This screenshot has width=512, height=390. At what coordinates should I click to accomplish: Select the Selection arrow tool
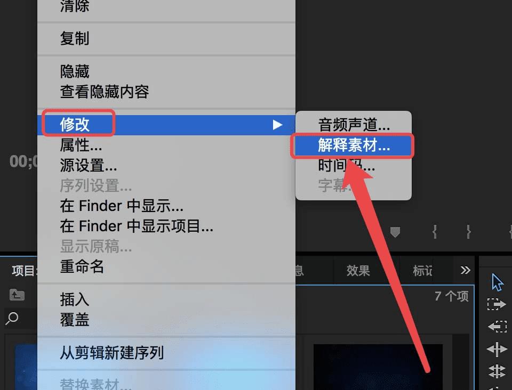(x=497, y=282)
